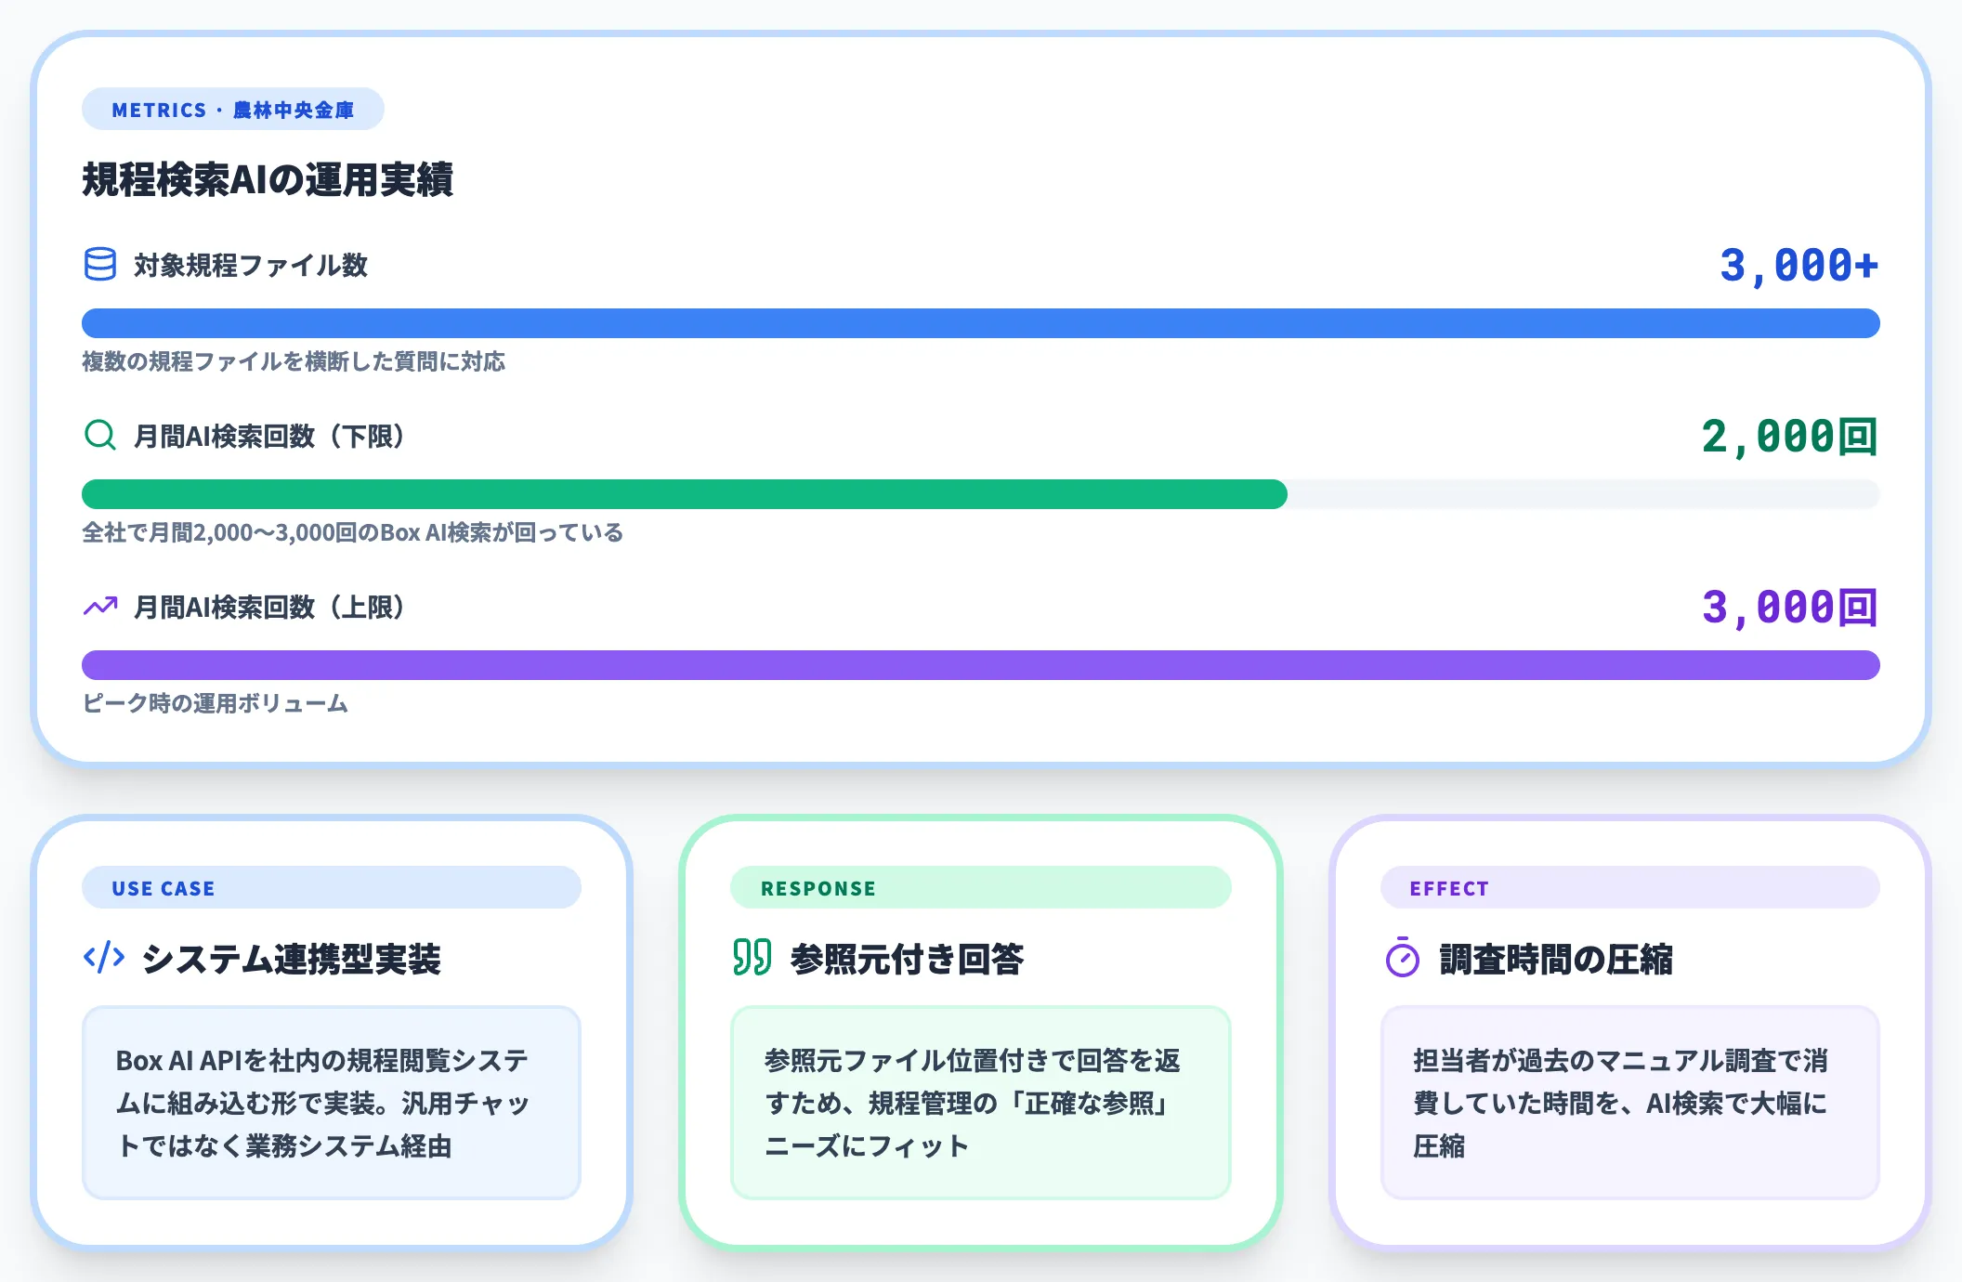
Task: Click the stopwatch icon next to 調査時間の圧縮
Action: (1403, 957)
